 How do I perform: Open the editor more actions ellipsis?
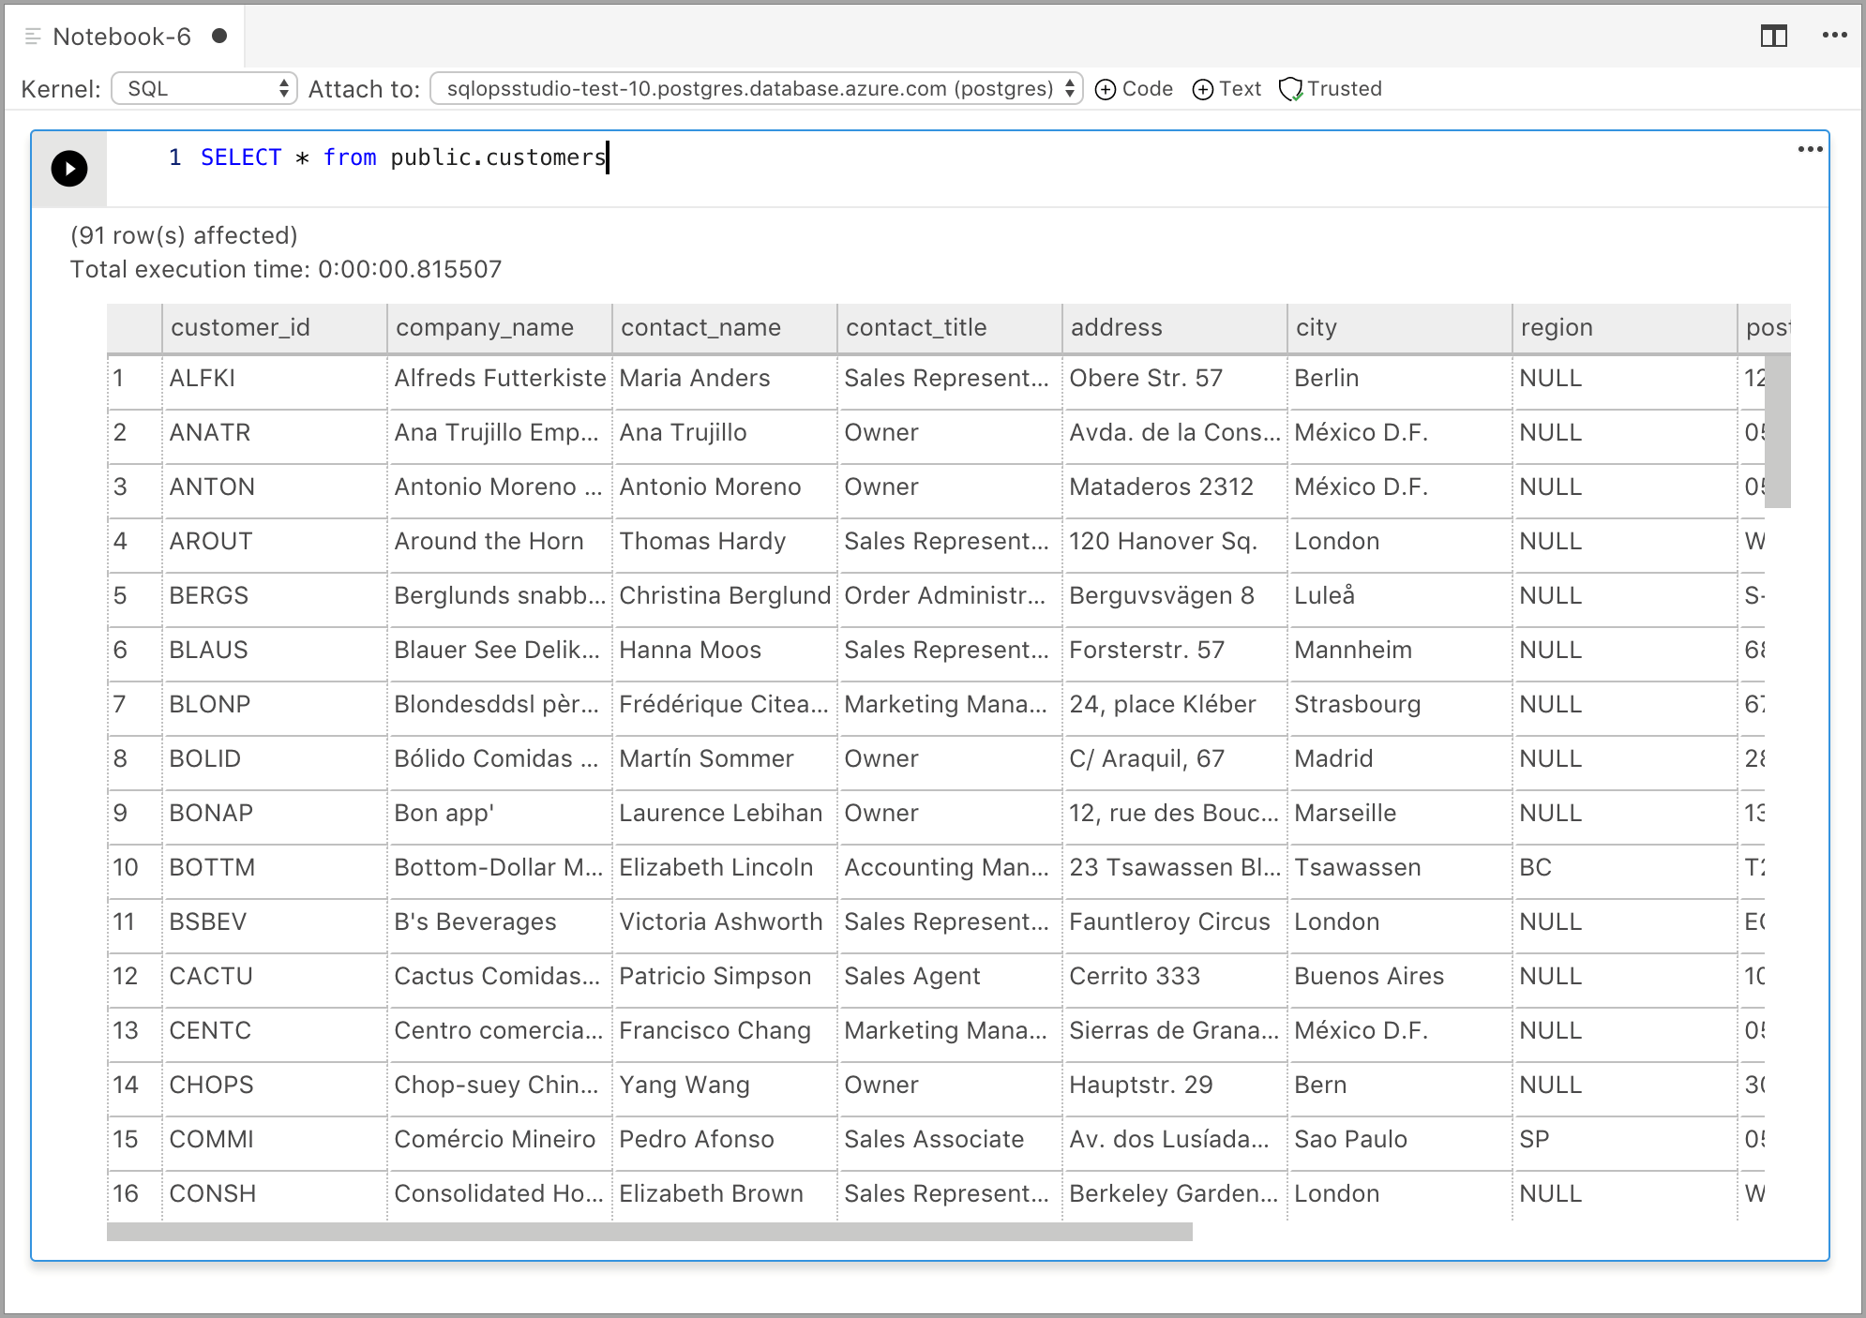[1834, 36]
